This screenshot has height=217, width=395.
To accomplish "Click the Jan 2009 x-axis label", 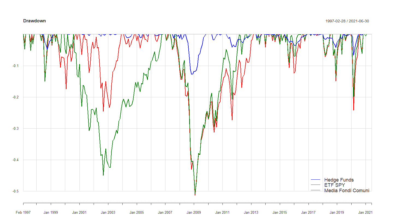I will 194,212.
